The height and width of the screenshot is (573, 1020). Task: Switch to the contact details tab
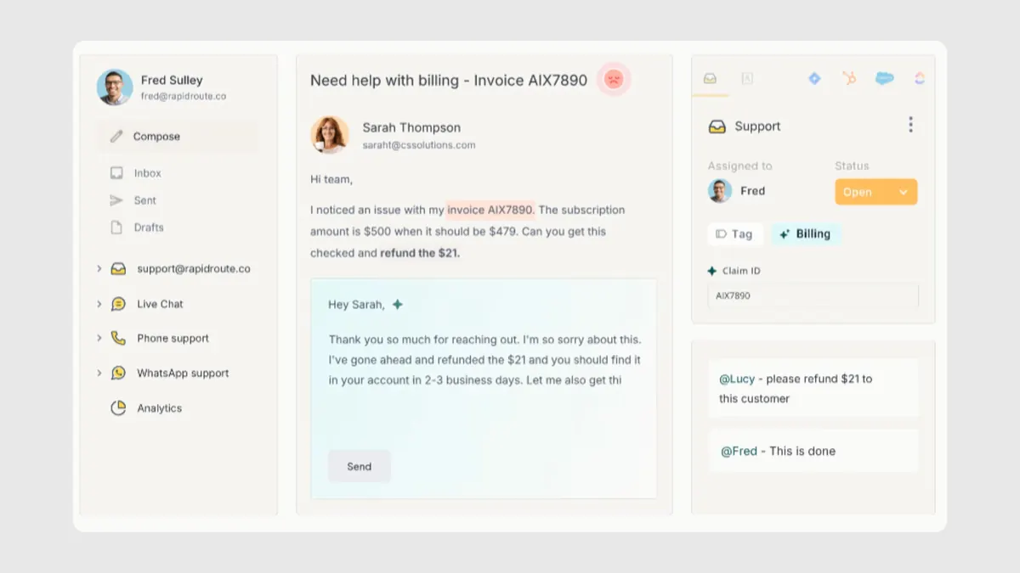click(x=747, y=78)
